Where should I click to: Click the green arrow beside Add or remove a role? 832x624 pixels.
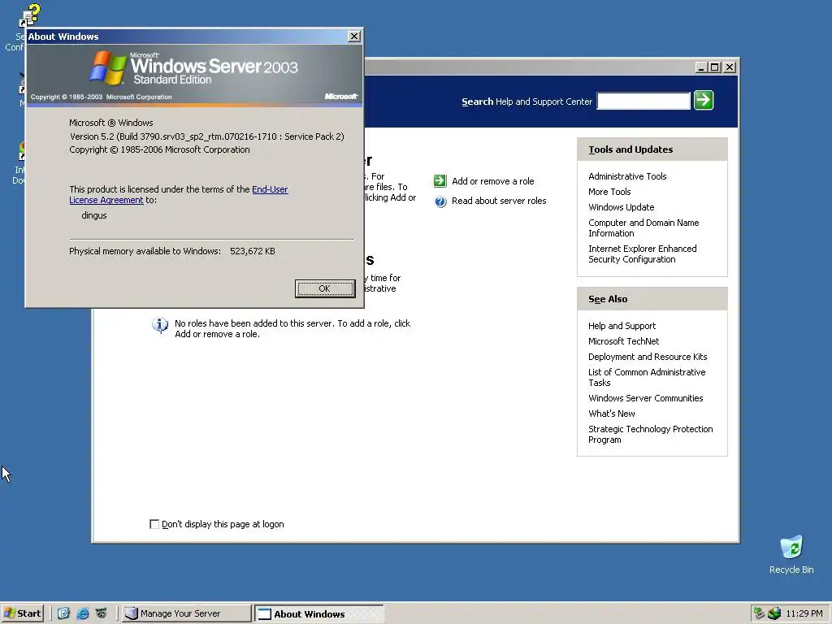point(440,181)
